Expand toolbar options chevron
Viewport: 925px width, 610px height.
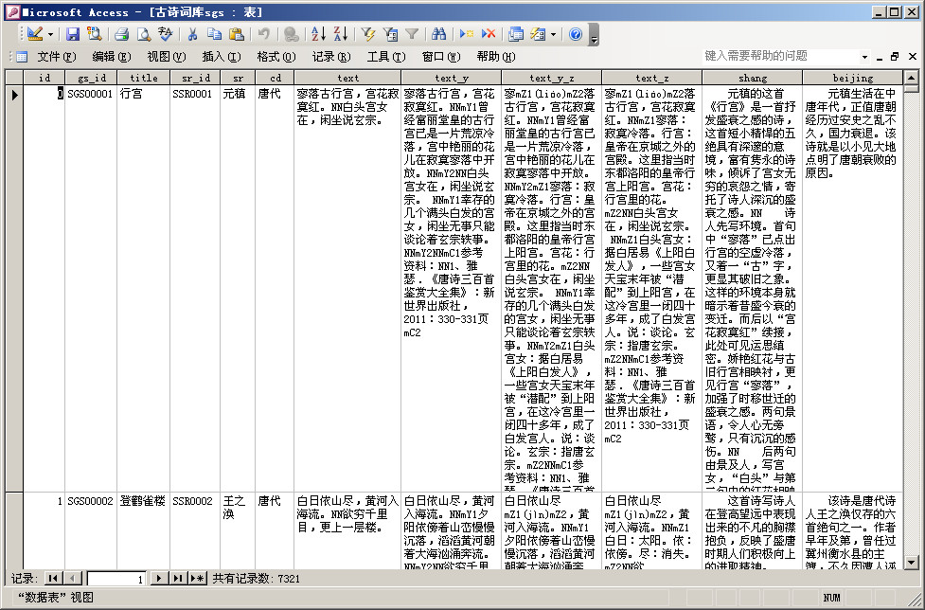[594, 35]
